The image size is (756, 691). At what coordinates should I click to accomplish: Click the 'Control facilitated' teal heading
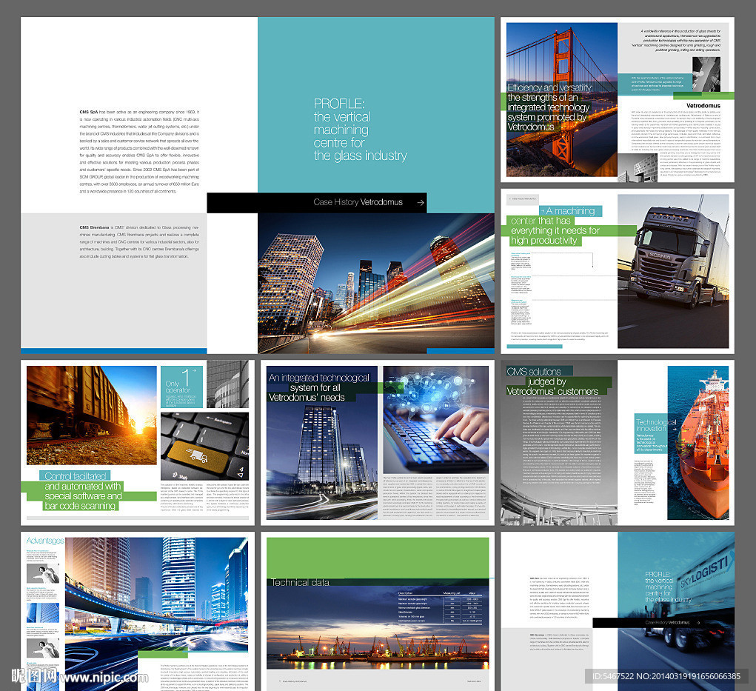click(x=76, y=476)
